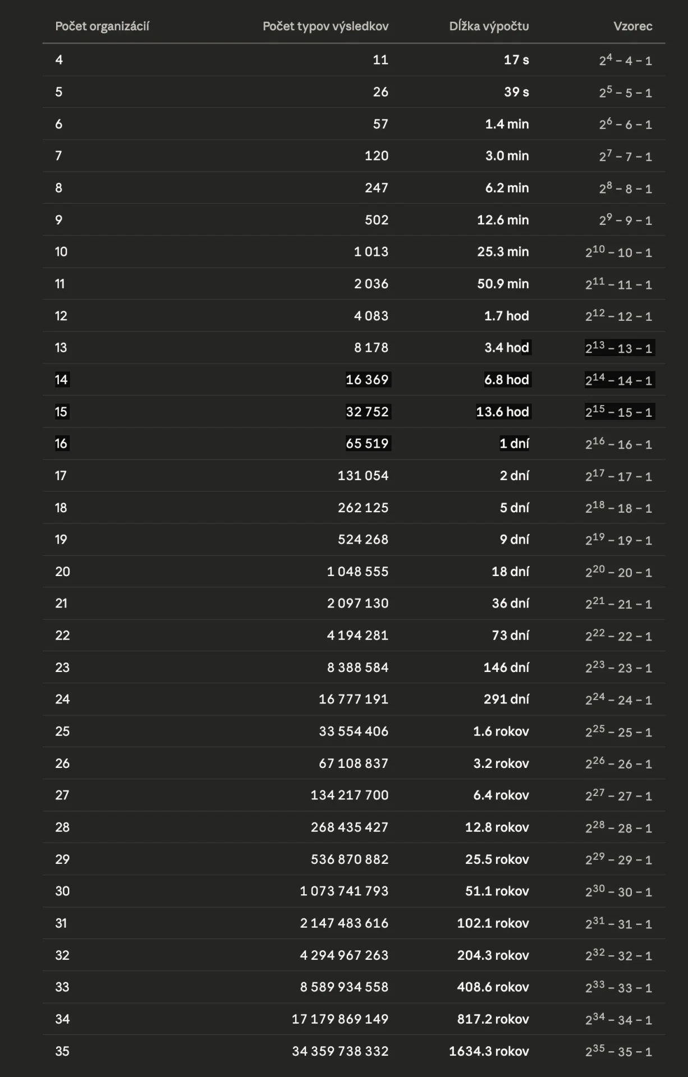Click the result count 34 359 738 332
688x1077 pixels.
pyautogui.click(x=340, y=1051)
